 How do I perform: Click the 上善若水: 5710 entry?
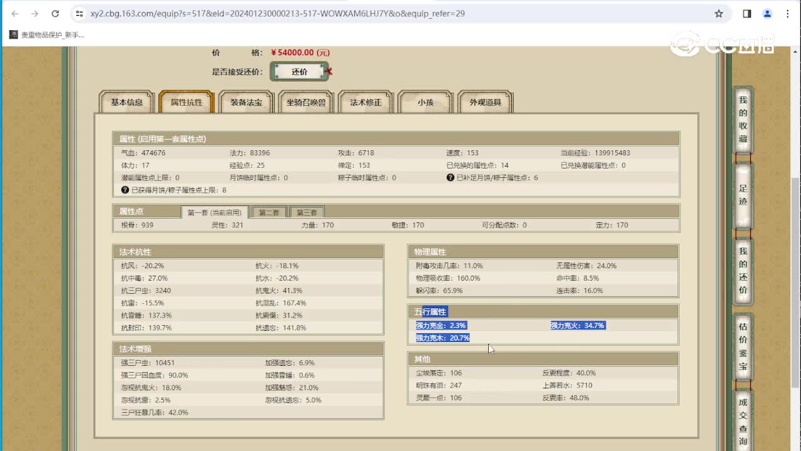click(x=567, y=385)
